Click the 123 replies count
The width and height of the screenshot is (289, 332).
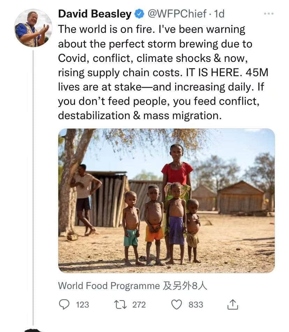click(82, 305)
